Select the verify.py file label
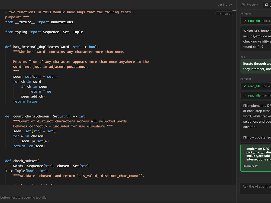Image resolution: width=271 pixels, height=203 pixels. (x=225, y=5)
